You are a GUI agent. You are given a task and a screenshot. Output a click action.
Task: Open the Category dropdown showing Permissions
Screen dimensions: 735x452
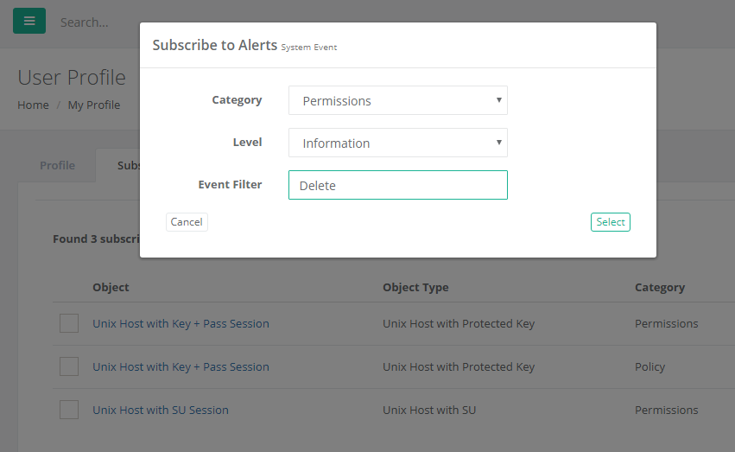pos(397,100)
